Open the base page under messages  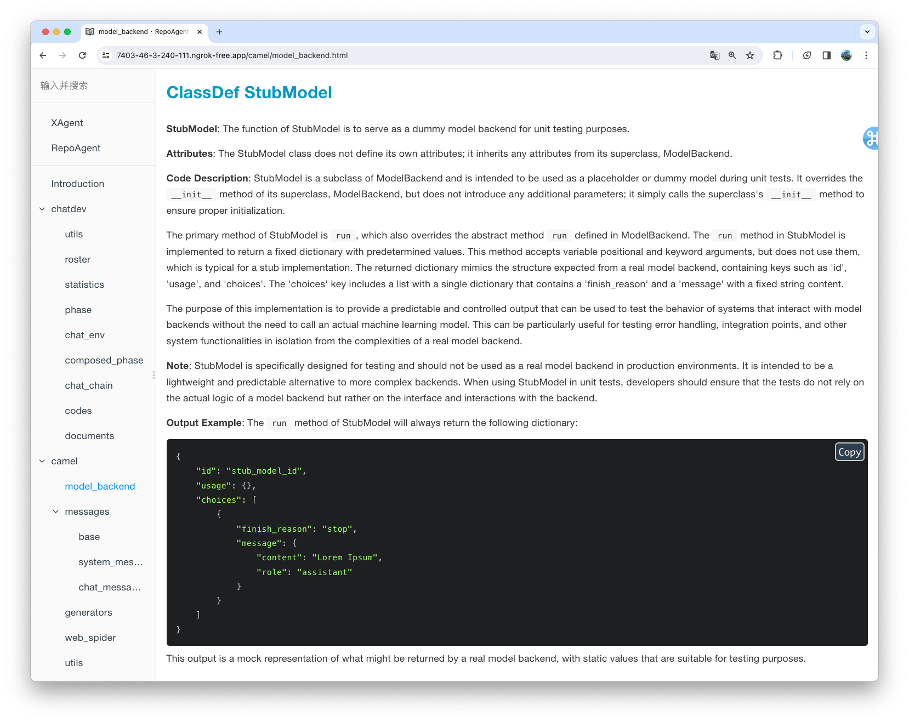[x=89, y=537]
